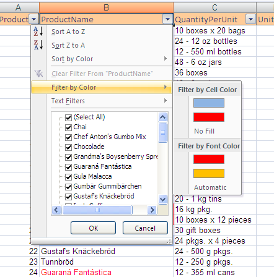Expand the Text Filters submenu arrow

(166, 101)
